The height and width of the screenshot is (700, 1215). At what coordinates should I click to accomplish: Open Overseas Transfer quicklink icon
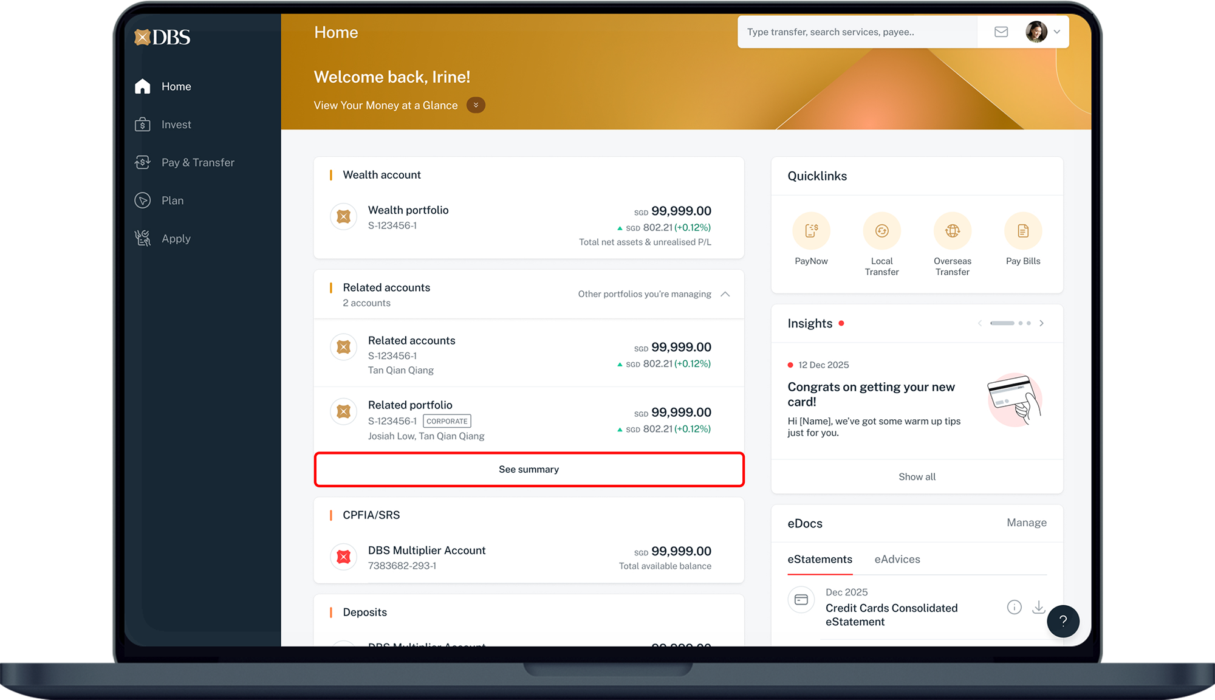point(952,231)
